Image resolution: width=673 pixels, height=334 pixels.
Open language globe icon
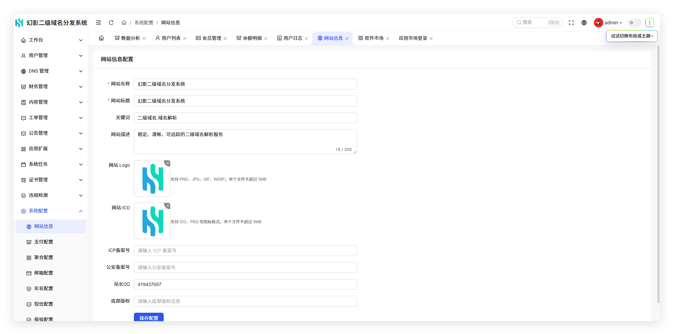tap(584, 23)
